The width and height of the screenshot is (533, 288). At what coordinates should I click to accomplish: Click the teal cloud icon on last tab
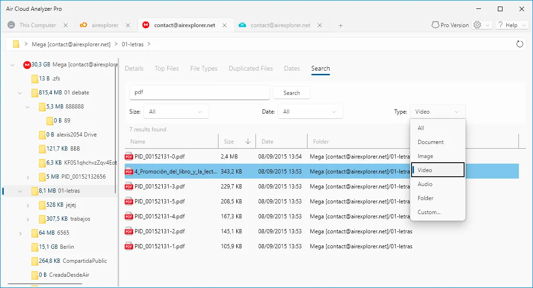pos(242,25)
